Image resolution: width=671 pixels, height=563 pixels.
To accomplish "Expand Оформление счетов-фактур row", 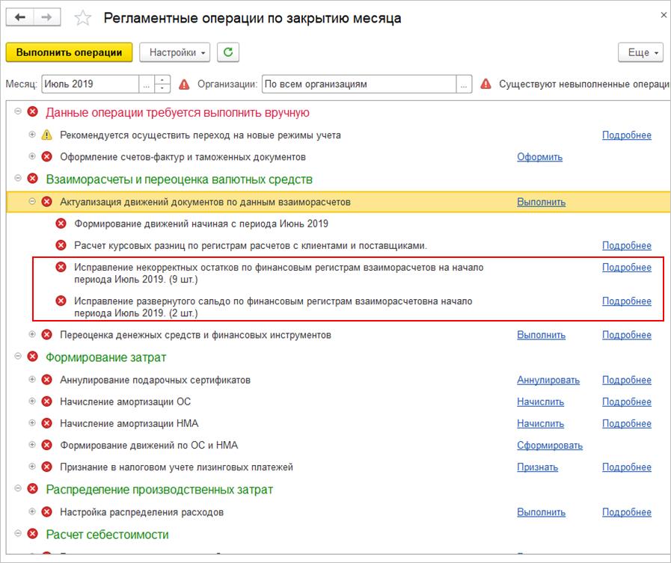I will pos(32,157).
